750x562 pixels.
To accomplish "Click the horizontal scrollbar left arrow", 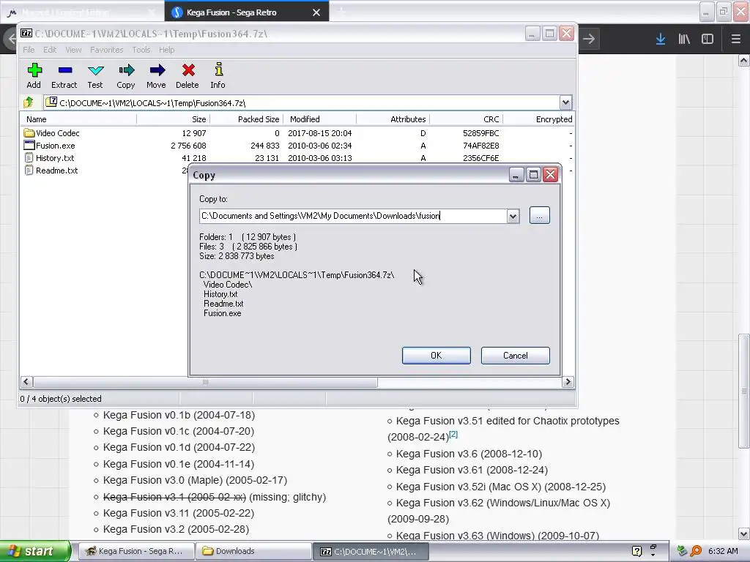I will (x=26, y=382).
